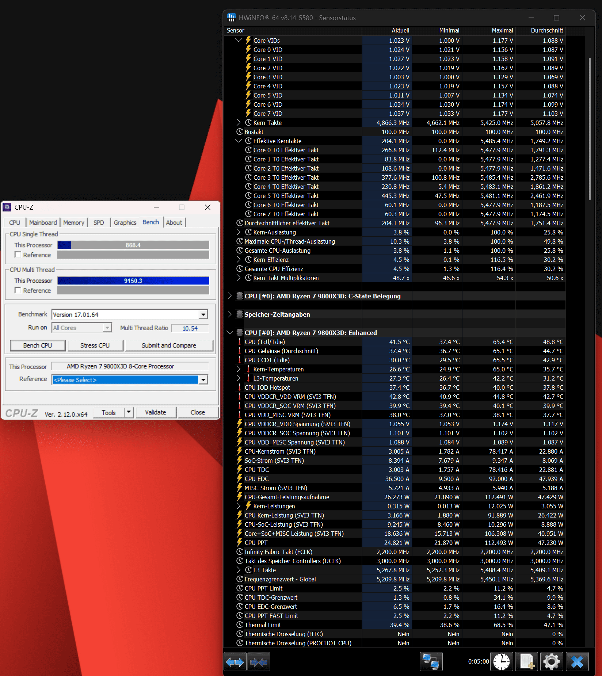This screenshot has width=602, height=676.
Task: Open the Tools dropdown arrow in CPU-Z
Action: (129, 412)
